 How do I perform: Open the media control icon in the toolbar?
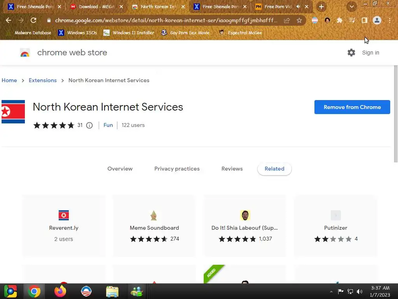tap(352, 20)
